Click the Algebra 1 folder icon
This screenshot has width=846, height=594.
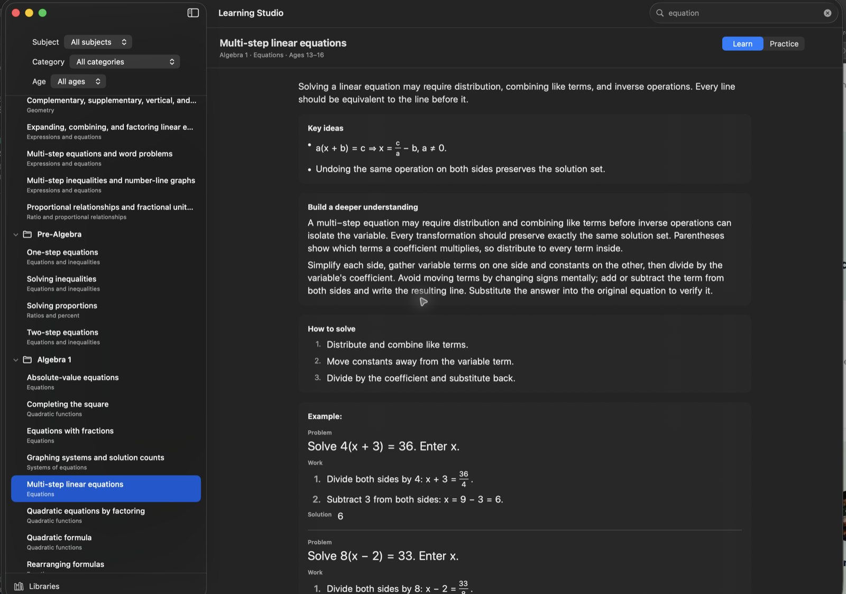[x=27, y=359]
